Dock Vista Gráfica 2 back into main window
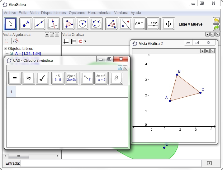Viewport: 223px width, 170px height. coord(207,51)
